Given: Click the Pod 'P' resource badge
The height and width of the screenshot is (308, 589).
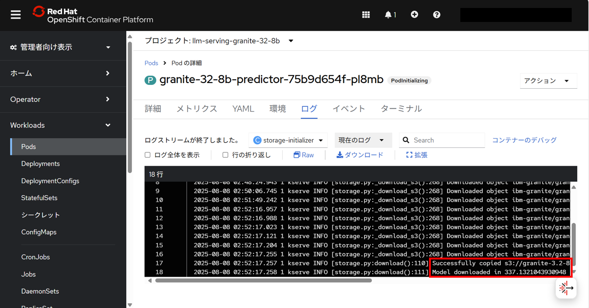Looking at the screenshot, I should click(150, 80).
